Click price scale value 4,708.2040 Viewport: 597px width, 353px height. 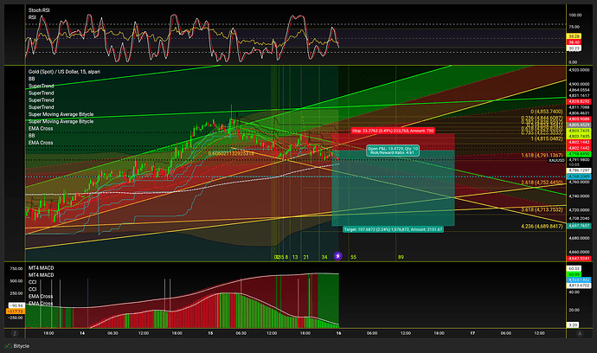[579, 219]
